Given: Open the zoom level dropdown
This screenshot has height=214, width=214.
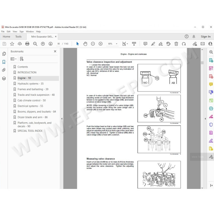Looking at the screenshot, I should (x=116, y=44).
